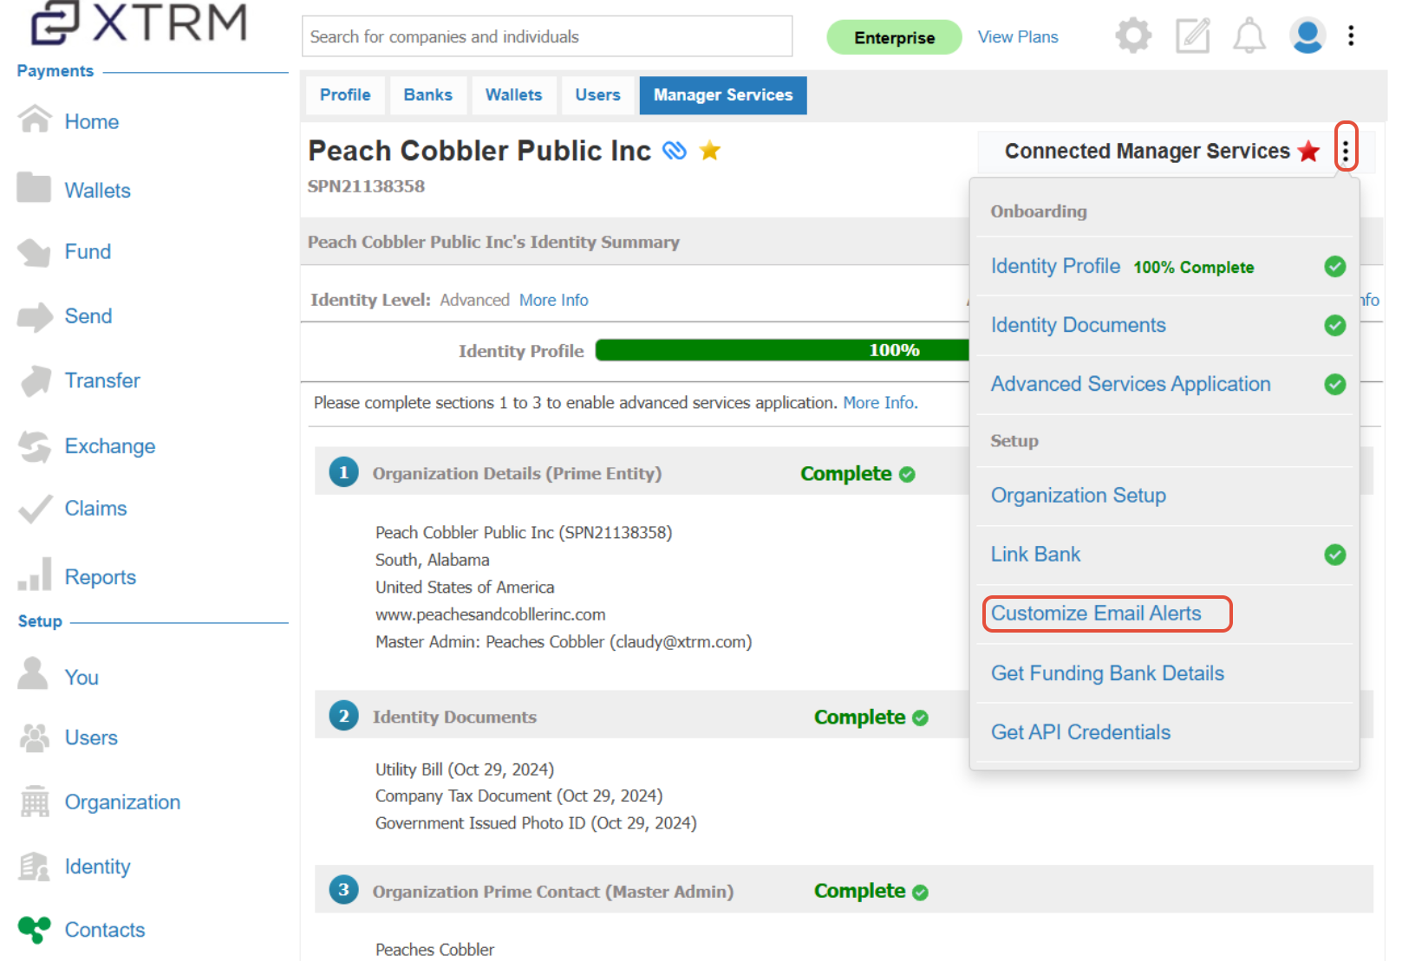Click section 2 Identity Documents header

coord(454,718)
